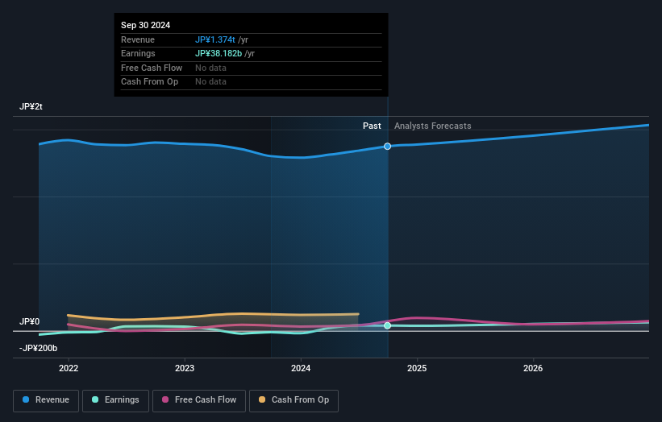This screenshot has height=422, width=662.
Task: Click the JP¥0 y-axis label
Action: (30, 321)
